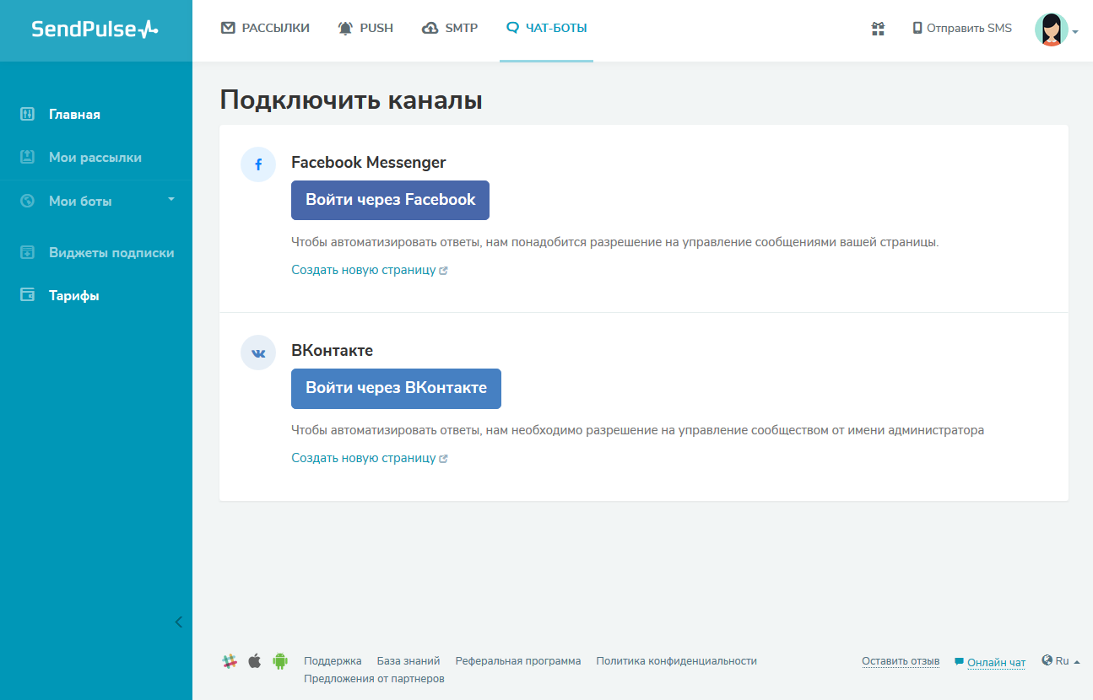Screen dimensions: 1093x700
Task: Click the Android app icon in footer
Action: (280, 661)
